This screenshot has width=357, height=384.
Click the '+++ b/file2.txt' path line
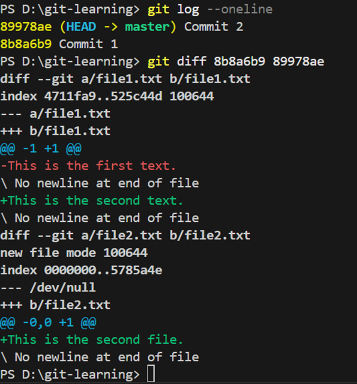pyautogui.click(x=55, y=305)
